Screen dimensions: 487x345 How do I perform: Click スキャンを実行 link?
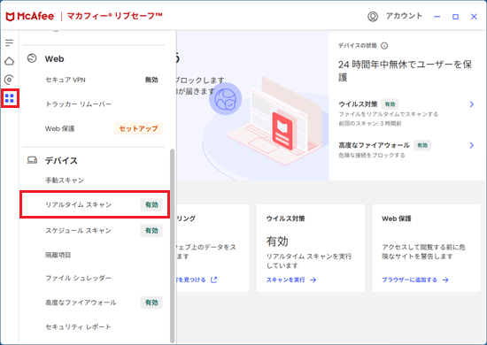point(285,280)
